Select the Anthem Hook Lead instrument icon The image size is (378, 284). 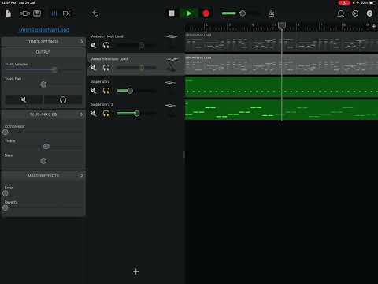click(x=172, y=37)
